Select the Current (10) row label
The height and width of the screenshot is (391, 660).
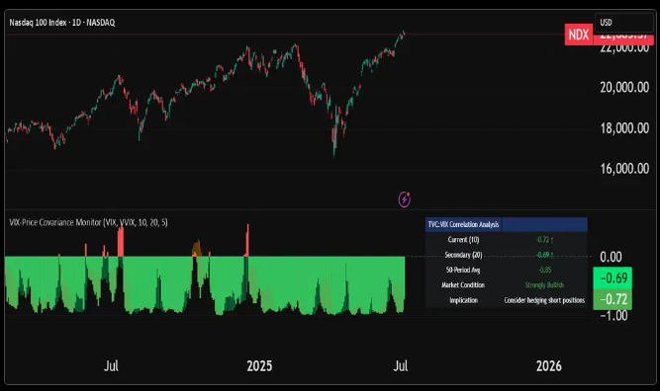tap(463, 240)
